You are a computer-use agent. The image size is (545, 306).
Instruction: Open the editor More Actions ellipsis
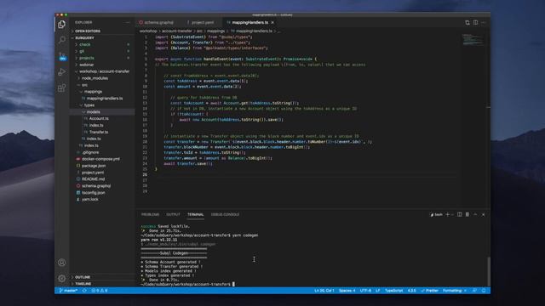[484, 23]
